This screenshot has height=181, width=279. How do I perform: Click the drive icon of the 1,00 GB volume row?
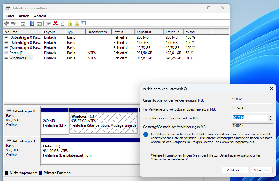(6, 43)
